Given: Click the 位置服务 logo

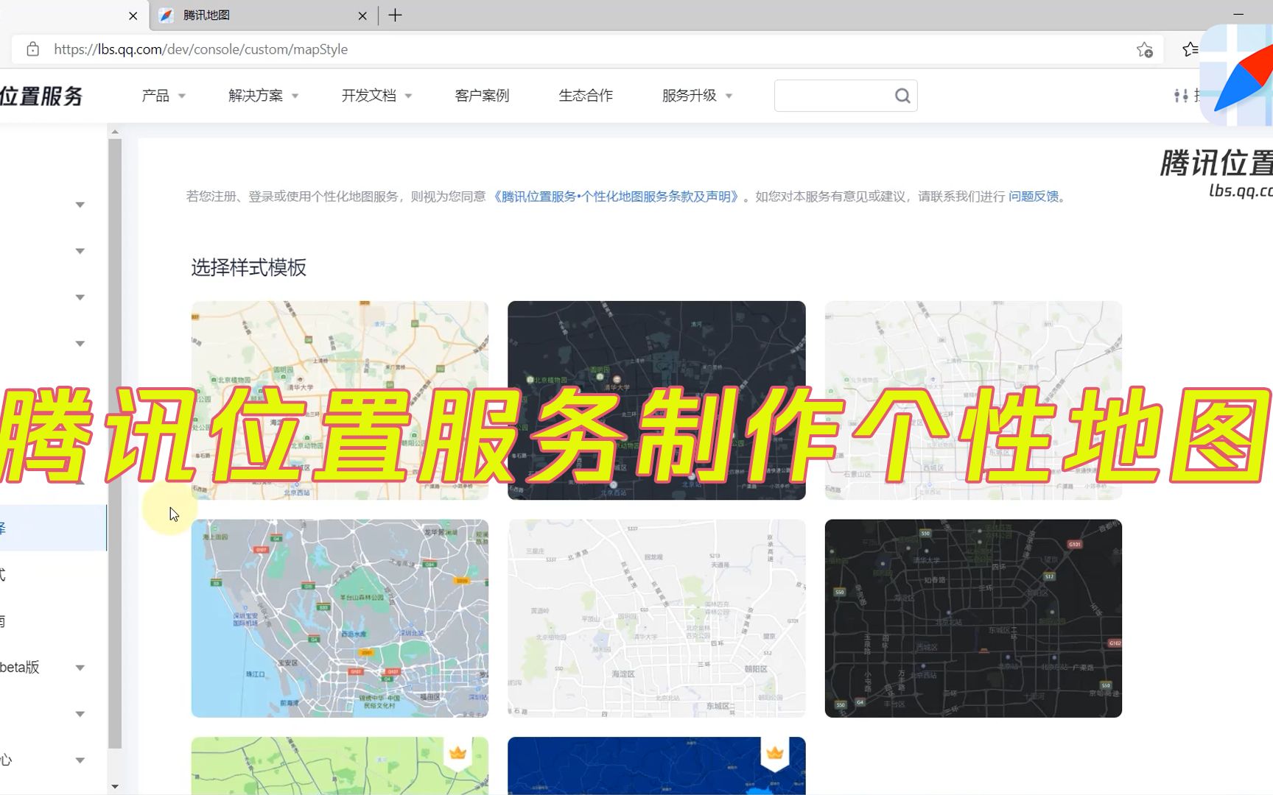Looking at the screenshot, I should coord(41,96).
